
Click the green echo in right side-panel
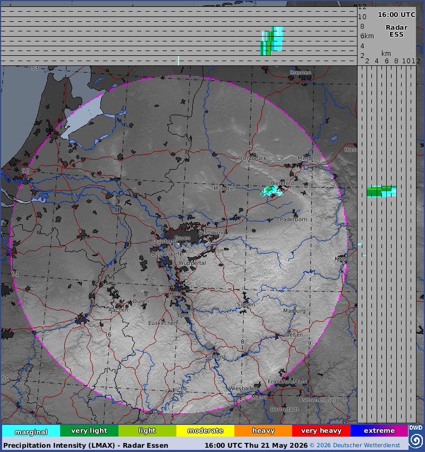pos(381,191)
